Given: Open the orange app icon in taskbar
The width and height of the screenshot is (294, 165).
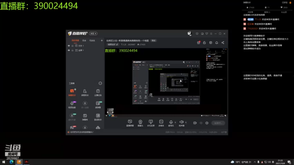Looking at the screenshot, I should pyautogui.click(x=19, y=162).
